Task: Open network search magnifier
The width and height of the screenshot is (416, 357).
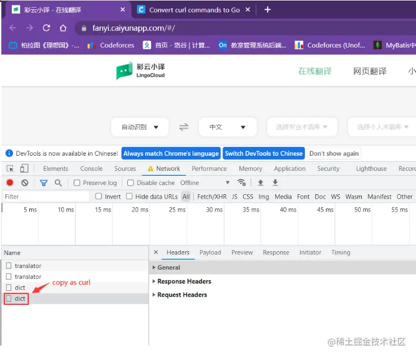Action: (58, 183)
